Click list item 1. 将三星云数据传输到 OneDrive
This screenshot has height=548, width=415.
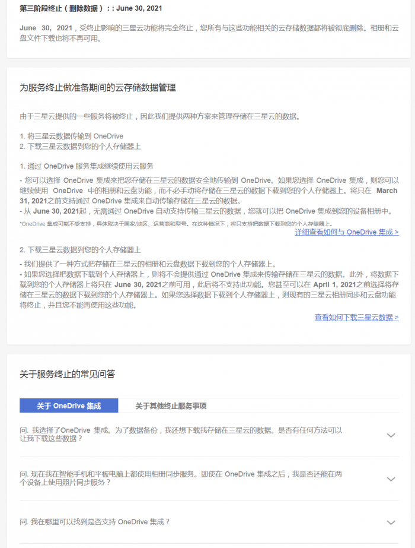point(72,136)
